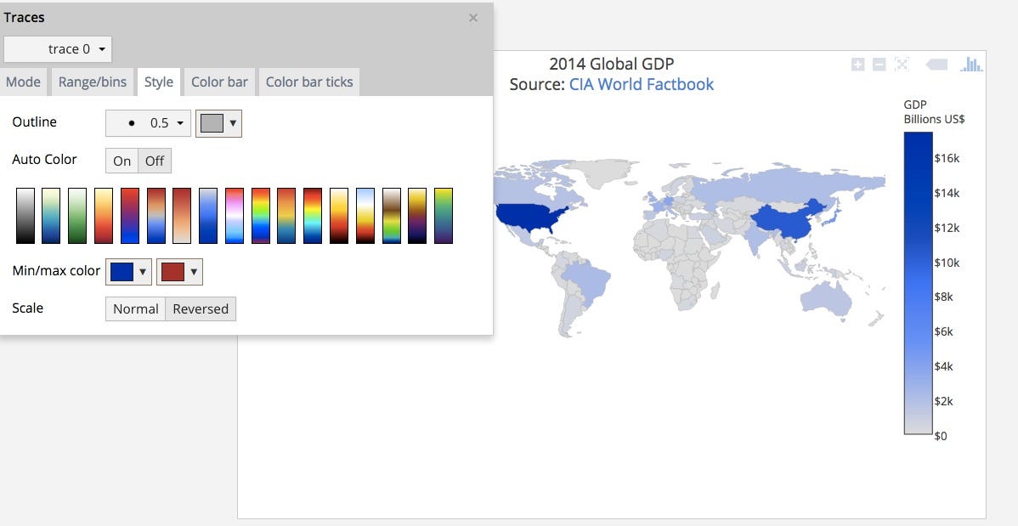Screen dimensions: 1018x526
Task: Click the 2014 Global GDP chart title
Action: (x=612, y=65)
